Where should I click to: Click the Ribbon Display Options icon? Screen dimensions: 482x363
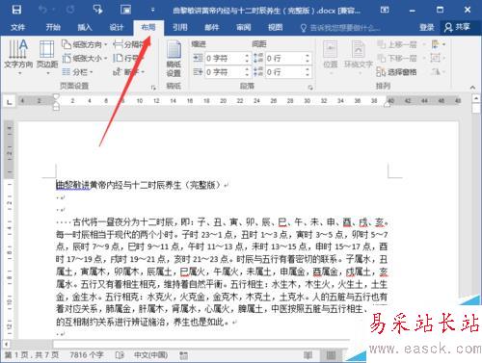pos(385,10)
